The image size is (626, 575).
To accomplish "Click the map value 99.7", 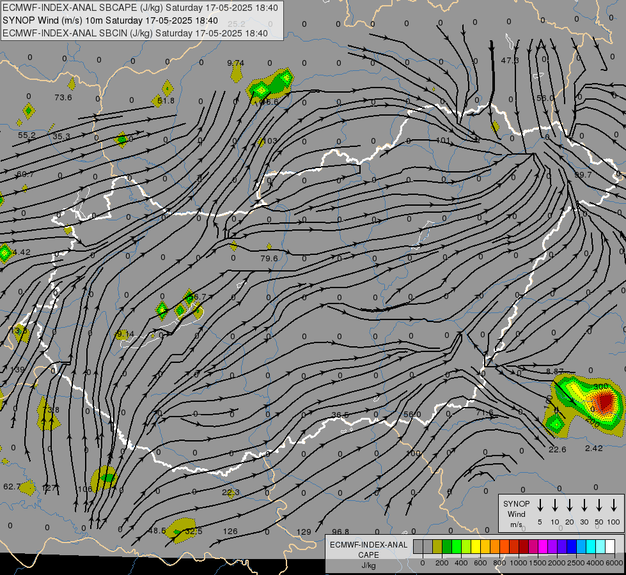I will point(583,175).
